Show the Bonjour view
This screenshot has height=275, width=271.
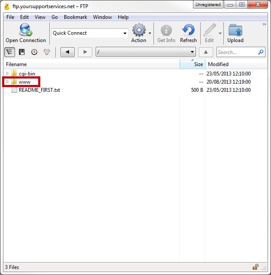47,52
